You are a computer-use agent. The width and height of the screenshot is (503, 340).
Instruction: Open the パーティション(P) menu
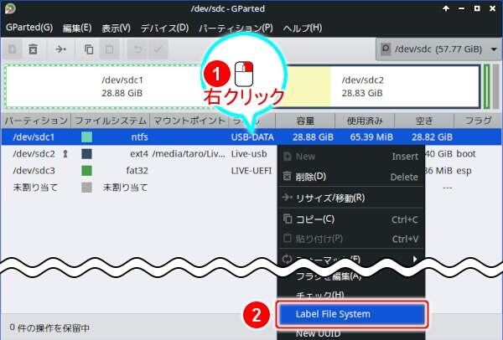point(236,28)
